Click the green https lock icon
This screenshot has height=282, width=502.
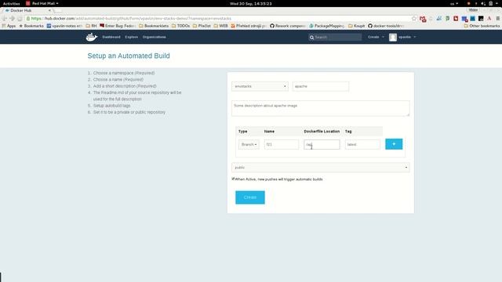pyautogui.click(x=28, y=19)
